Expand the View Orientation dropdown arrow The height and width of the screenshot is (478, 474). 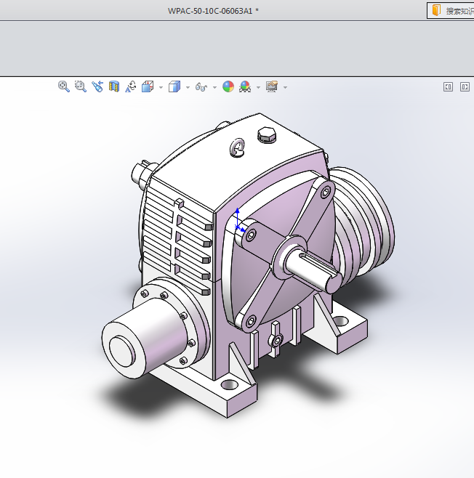[161, 87]
